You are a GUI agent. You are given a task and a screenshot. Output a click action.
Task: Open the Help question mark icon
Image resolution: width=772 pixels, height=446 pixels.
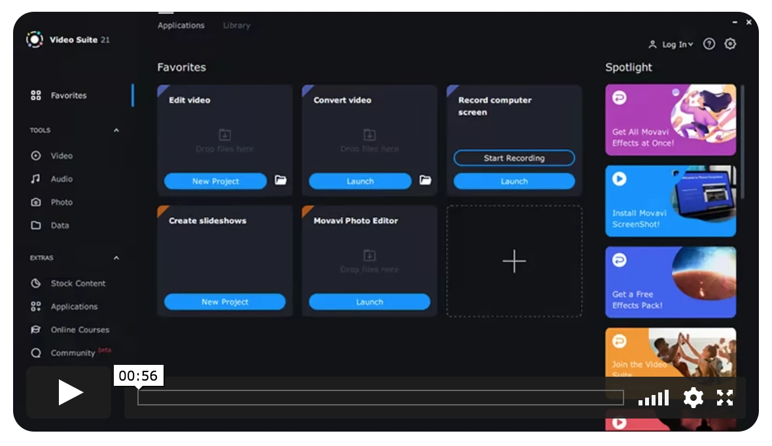pyautogui.click(x=709, y=44)
